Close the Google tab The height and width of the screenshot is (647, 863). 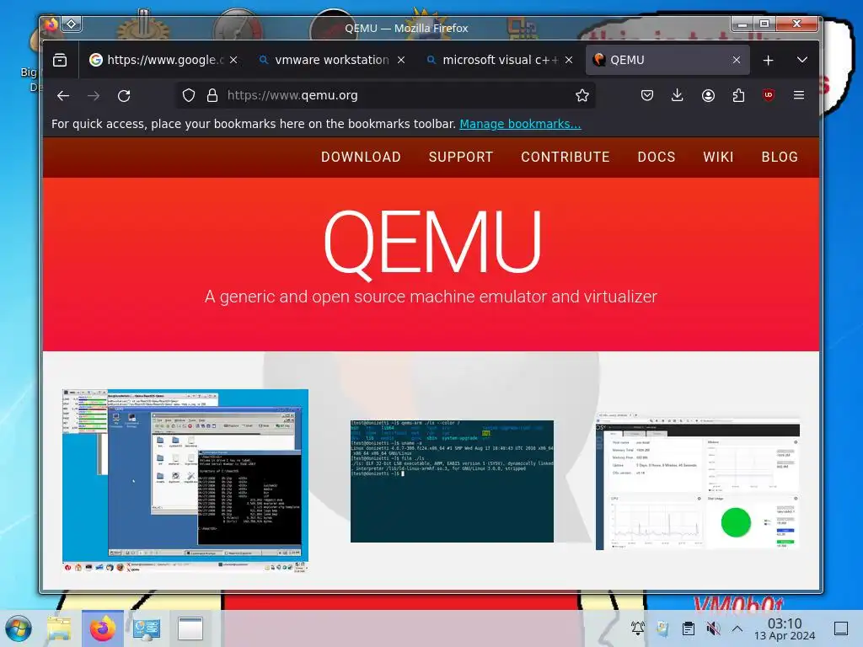233,60
